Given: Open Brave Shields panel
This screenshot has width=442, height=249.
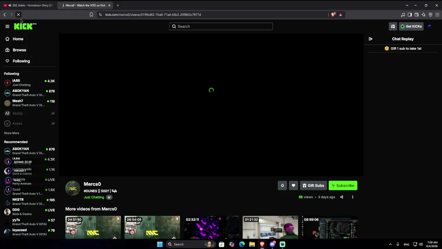Looking at the screenshot, I should pos(333,15).
